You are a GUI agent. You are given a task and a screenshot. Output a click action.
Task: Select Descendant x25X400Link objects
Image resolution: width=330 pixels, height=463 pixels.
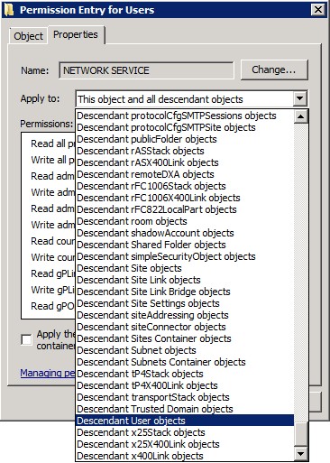[185, 444]
